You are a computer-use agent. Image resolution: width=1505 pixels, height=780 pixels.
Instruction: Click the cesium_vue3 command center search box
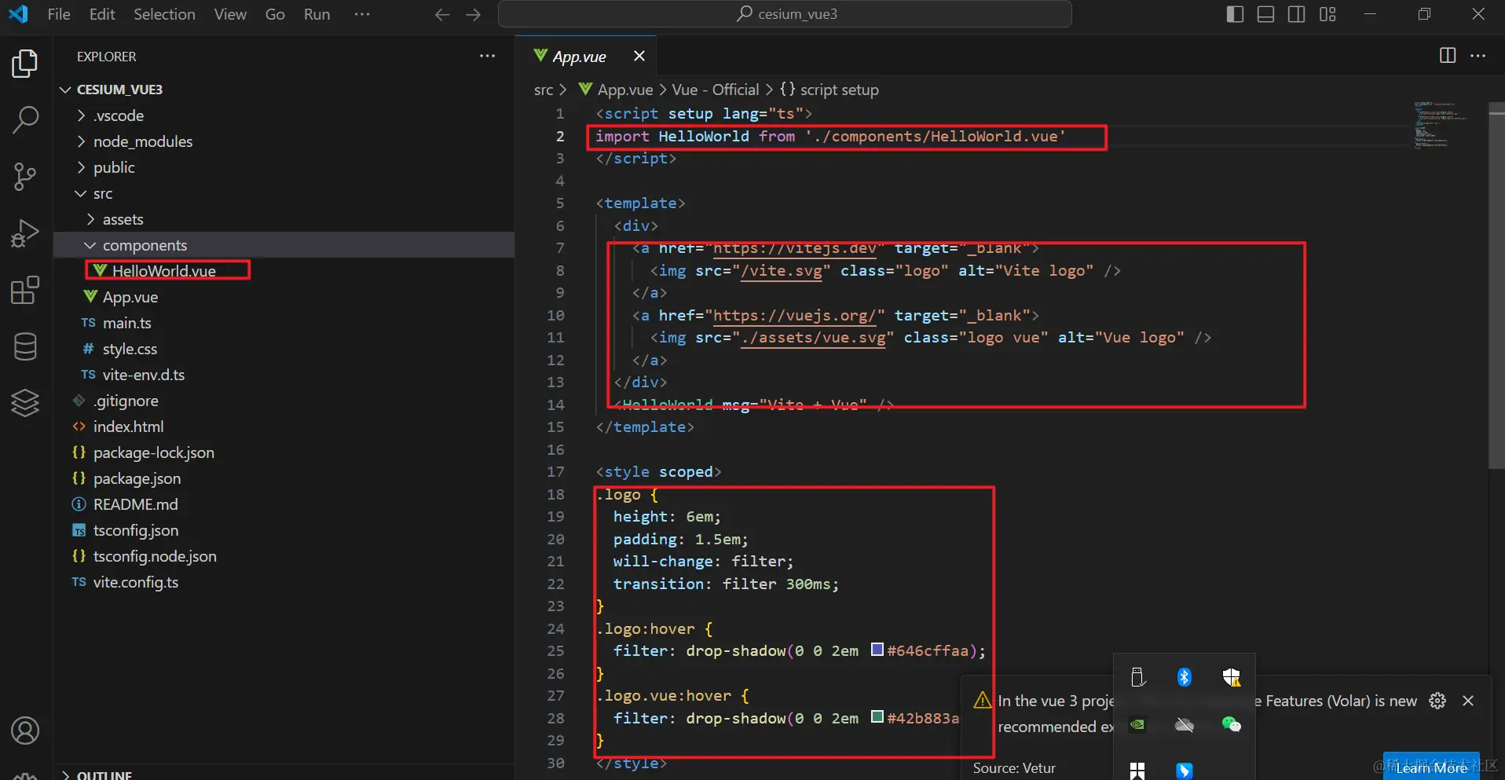pyautogui.click(x=785, y=14)
